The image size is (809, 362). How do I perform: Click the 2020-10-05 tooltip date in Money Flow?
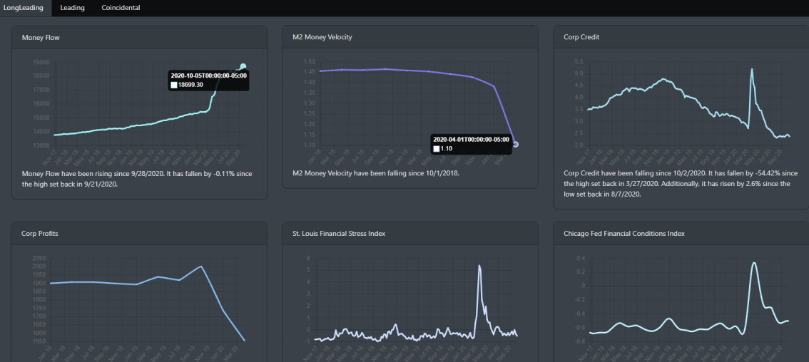[x=209, y=76]
